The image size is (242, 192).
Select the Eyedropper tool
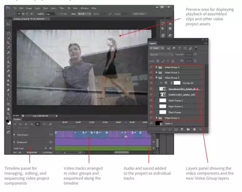point(8,47)
